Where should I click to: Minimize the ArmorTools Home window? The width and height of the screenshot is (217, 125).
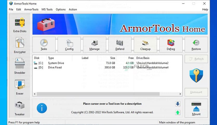coord(183,4)
